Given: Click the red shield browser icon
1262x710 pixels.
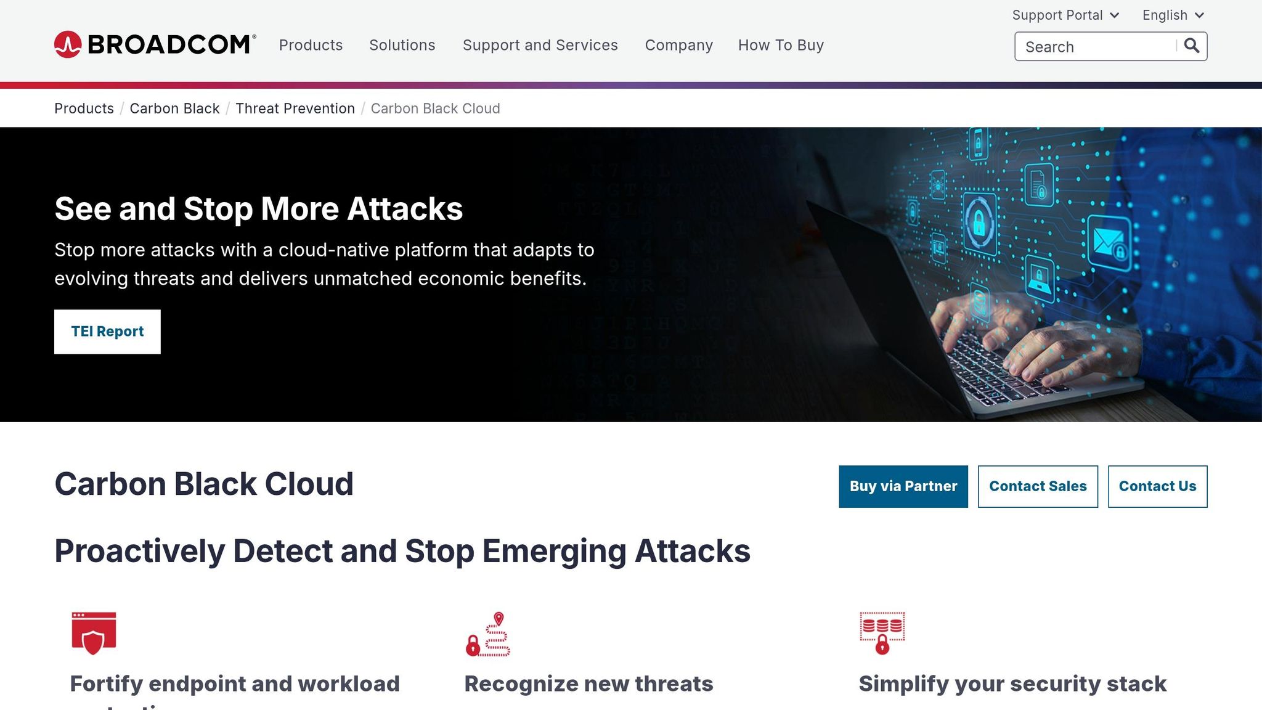Looking at the screenshot, I should tap(94, 633).
